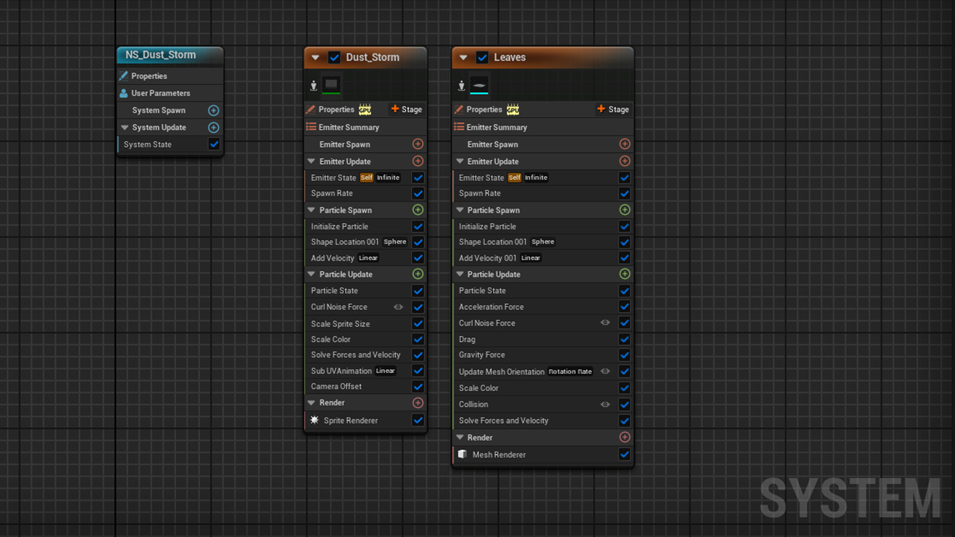The image size is (955, 537).
Task: Collapse Leaves Render section
Action: pos(460,437)
